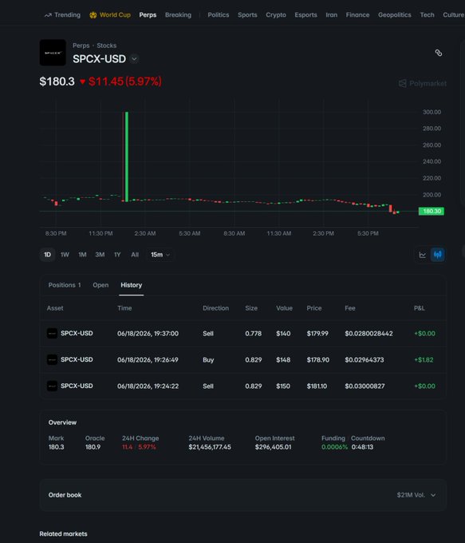Open the 15m interval dropdown

160,255
